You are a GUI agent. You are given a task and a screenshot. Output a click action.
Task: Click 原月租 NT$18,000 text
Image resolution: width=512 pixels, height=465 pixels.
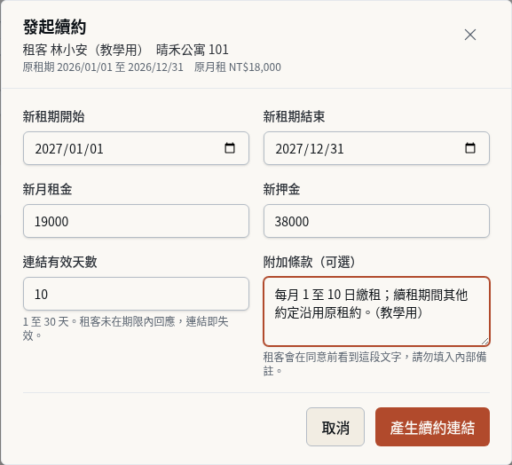(238, 67)
